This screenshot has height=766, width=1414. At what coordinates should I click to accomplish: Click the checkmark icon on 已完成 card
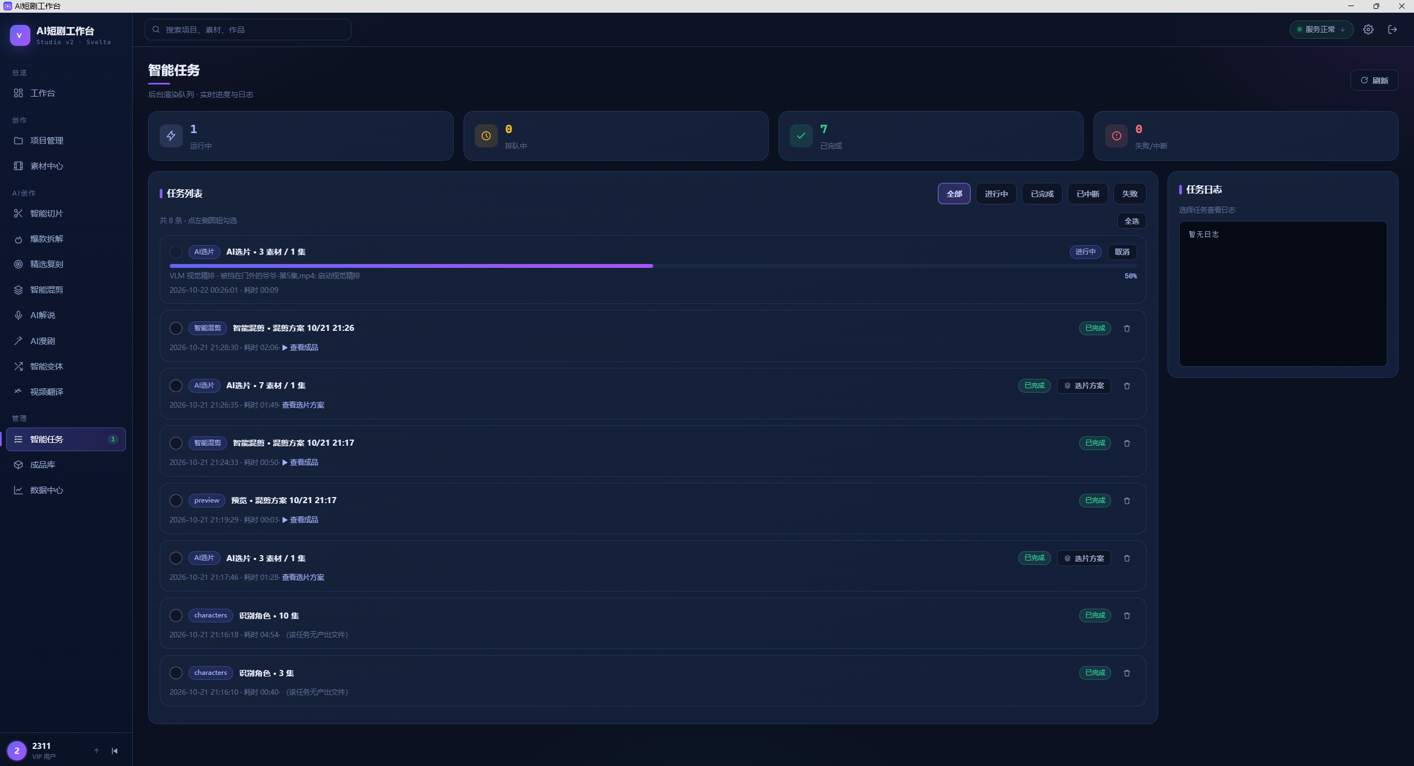pyautogui.click(x=801, y=136)
